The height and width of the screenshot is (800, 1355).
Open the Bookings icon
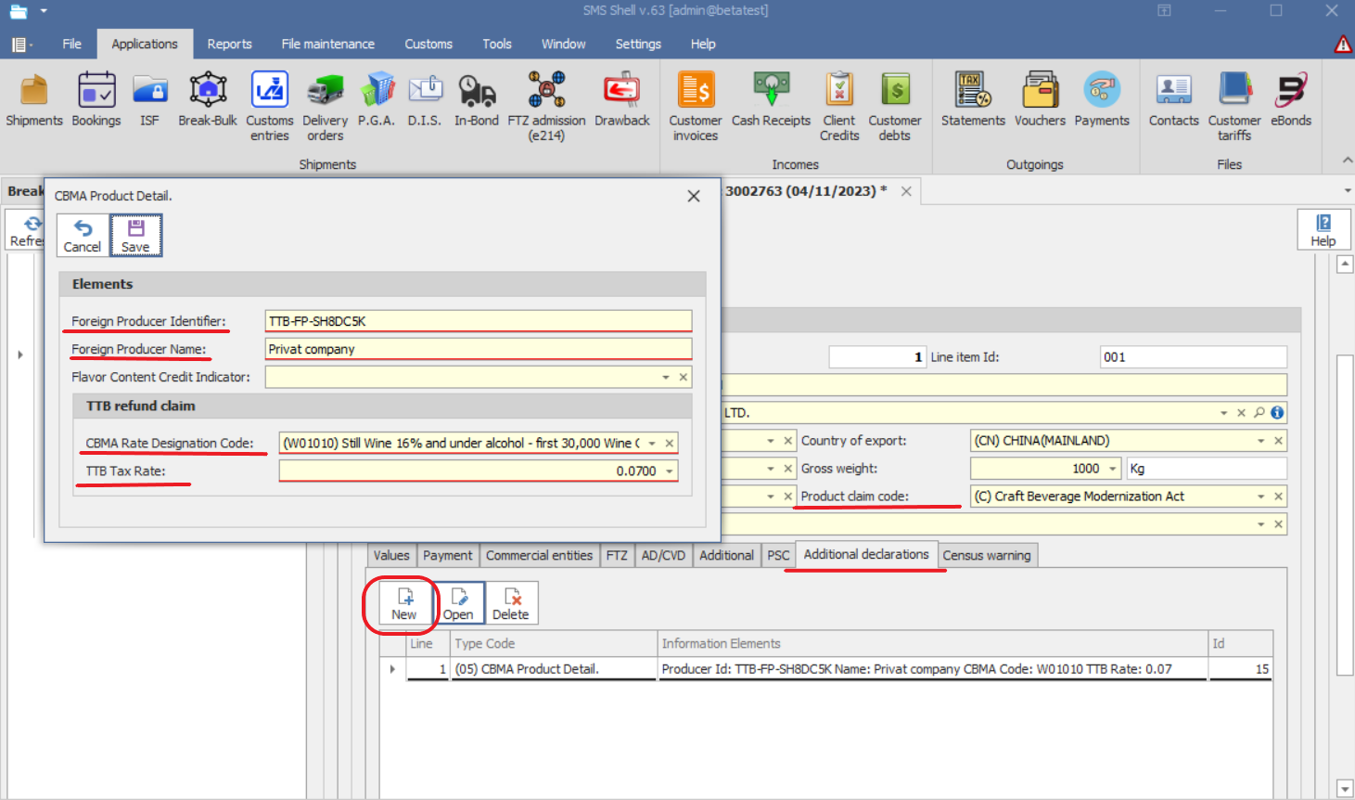click(x=96, y=100)
